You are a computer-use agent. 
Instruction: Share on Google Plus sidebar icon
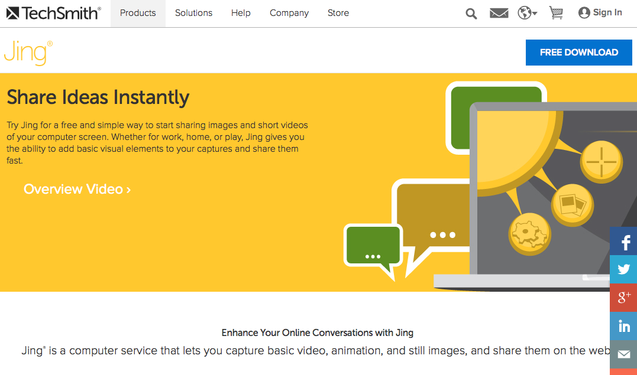(623, 298)
